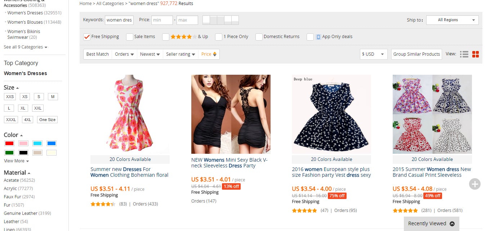The height and width of the screenshot is (231, 486).
Task: Pick the green color swatch
Action: tap(9, 153)
